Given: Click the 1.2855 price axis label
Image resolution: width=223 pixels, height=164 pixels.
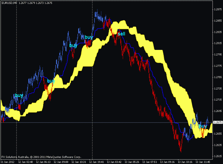Looking at the screenshot, I should pyautogui.click(x=218, y=21).
